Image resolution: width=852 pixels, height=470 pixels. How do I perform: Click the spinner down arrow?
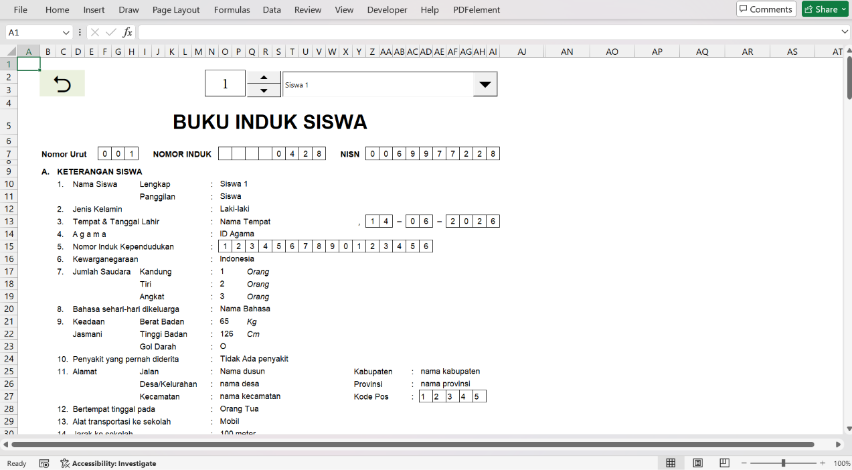point(264,90)
